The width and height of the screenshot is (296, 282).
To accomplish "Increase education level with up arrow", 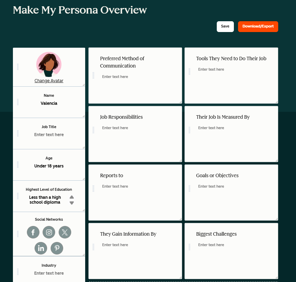I will coord(72,197).
